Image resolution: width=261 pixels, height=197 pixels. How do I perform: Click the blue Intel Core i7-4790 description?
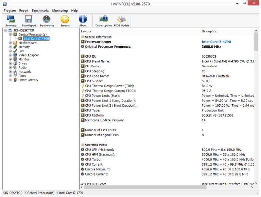(216, 42)
